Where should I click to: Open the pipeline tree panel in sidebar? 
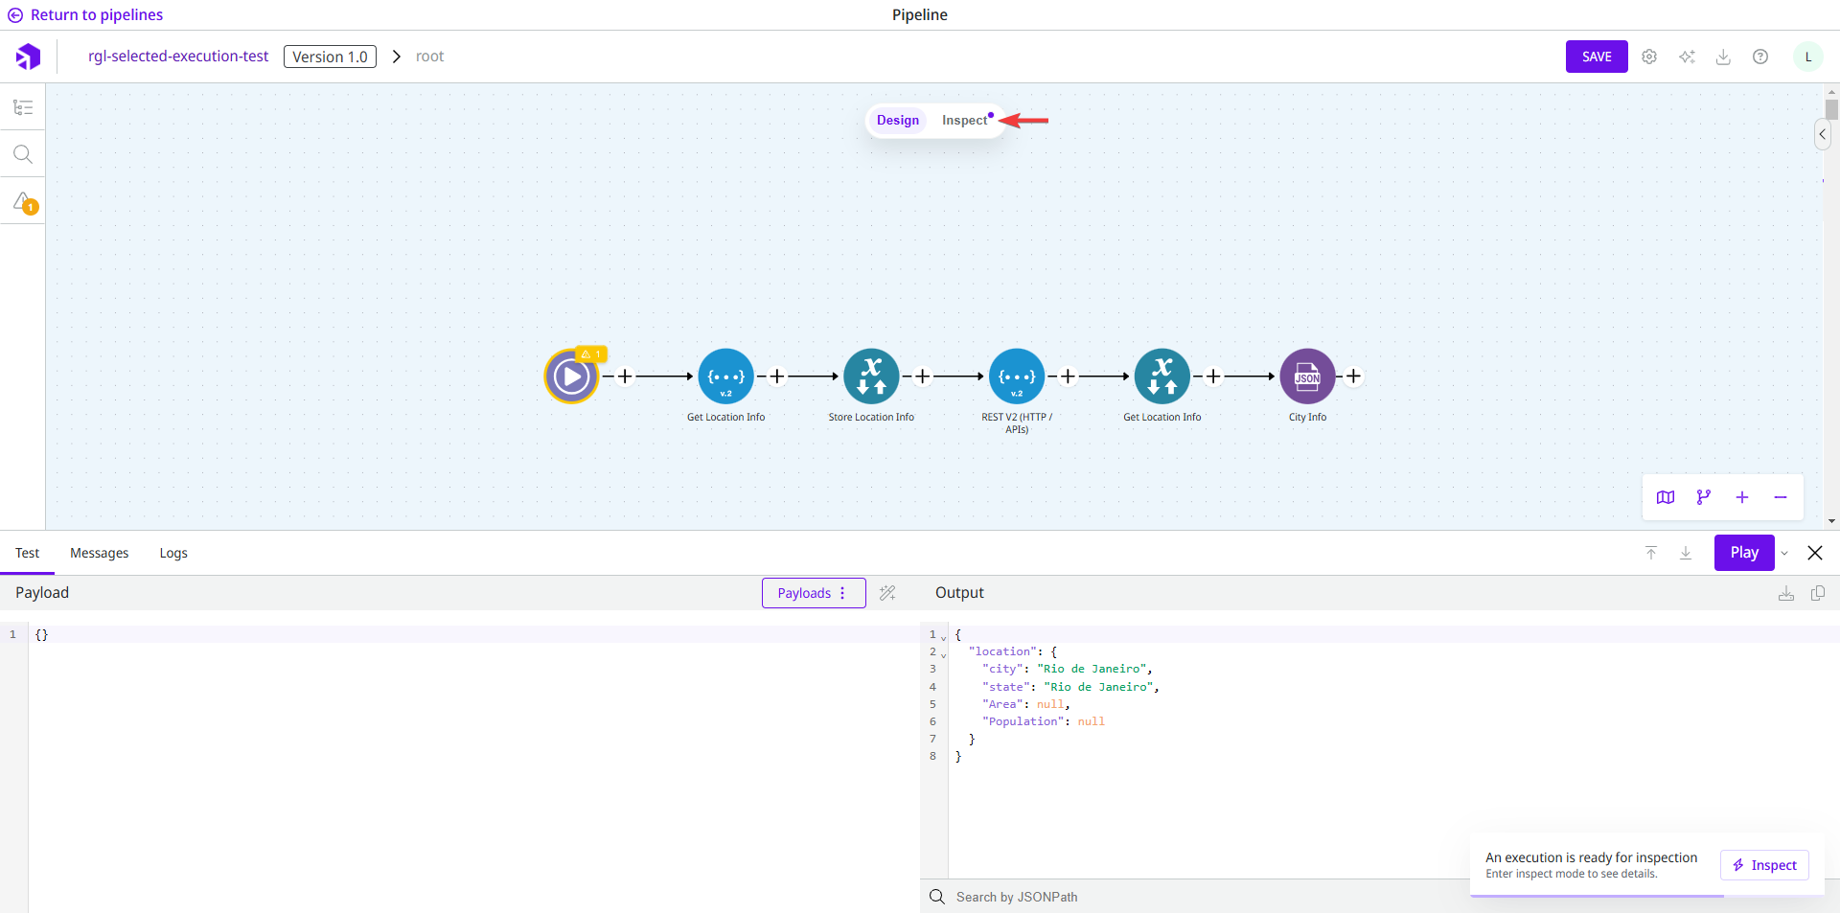pos(23,106)
